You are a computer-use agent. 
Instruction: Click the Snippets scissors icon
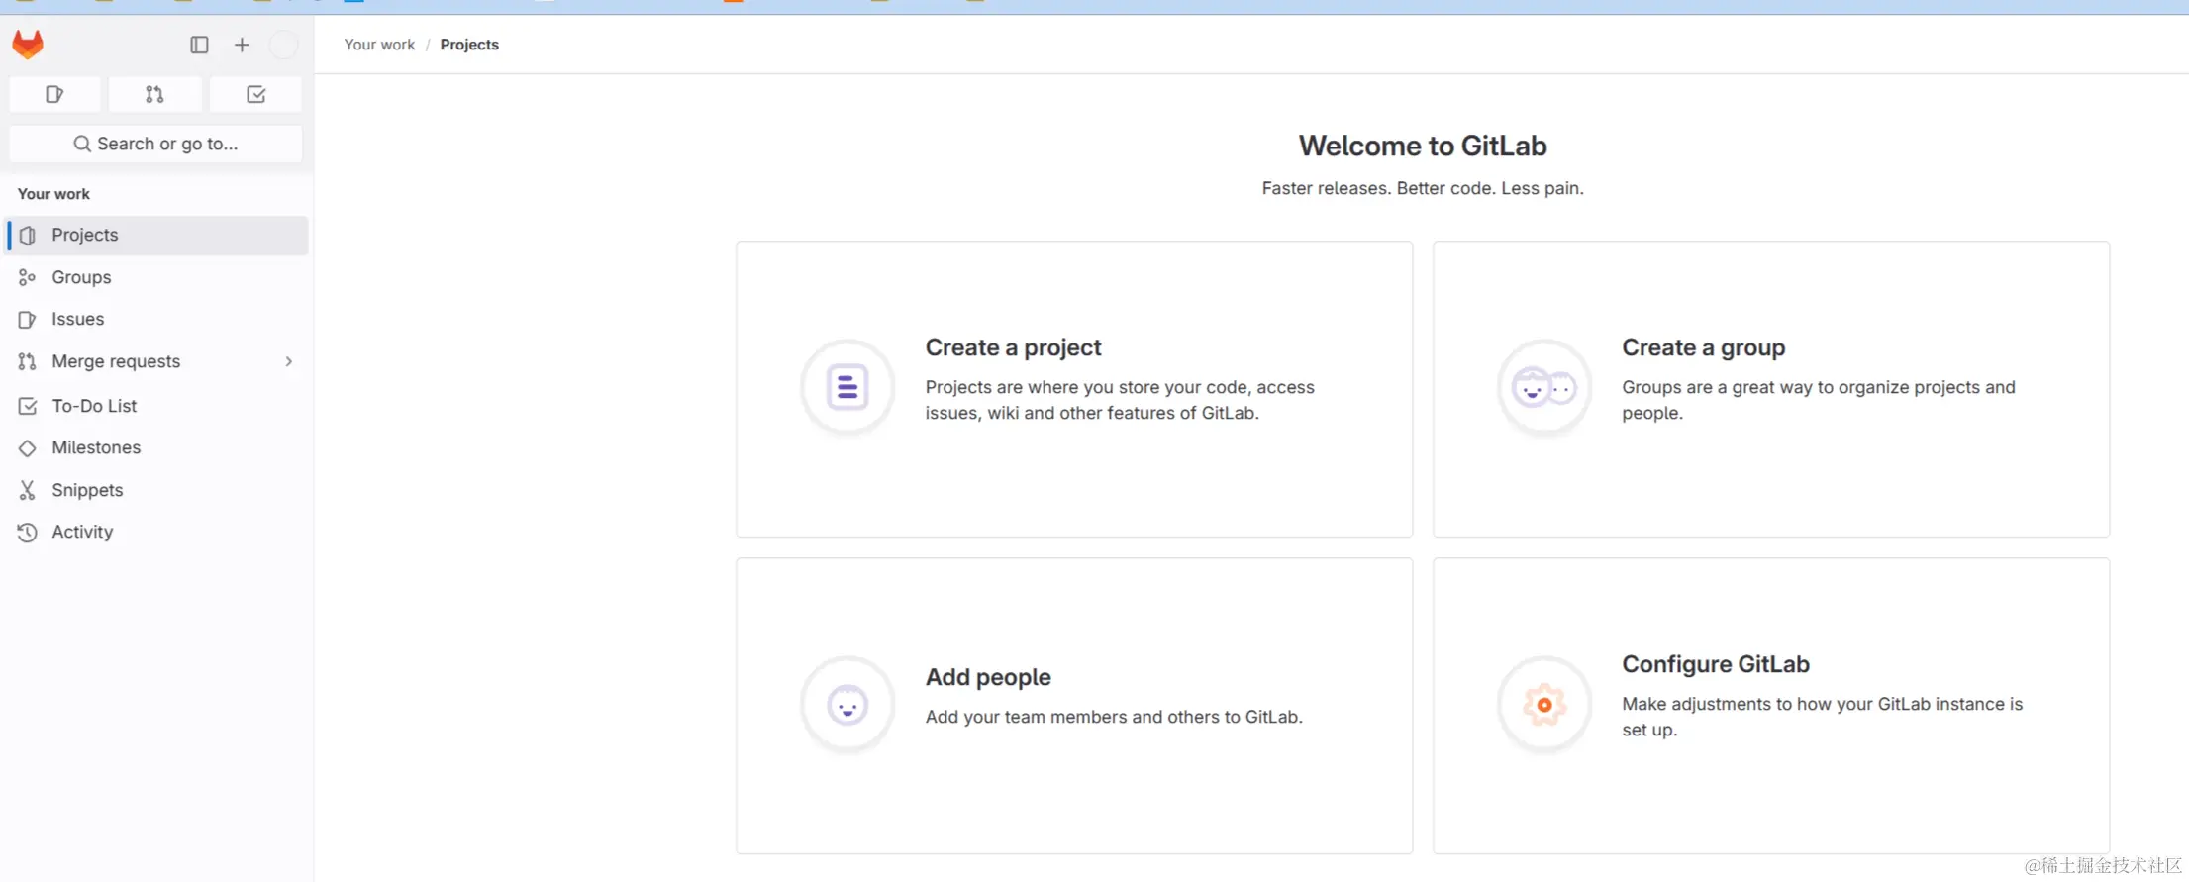(x=28, y=490)
